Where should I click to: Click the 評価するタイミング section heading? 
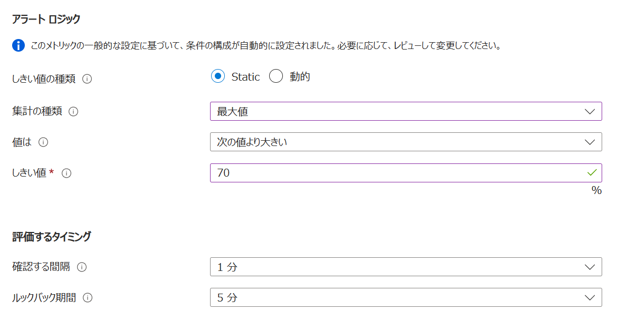[x=52, y=237]
